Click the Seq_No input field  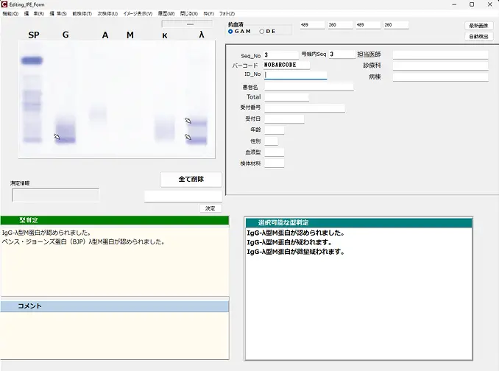tap(281, 54)
